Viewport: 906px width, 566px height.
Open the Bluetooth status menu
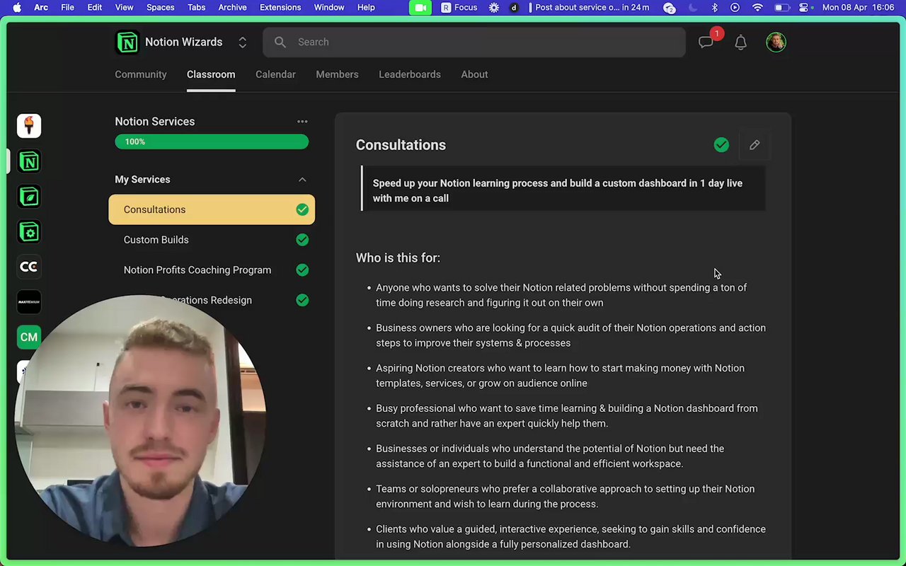714,7
